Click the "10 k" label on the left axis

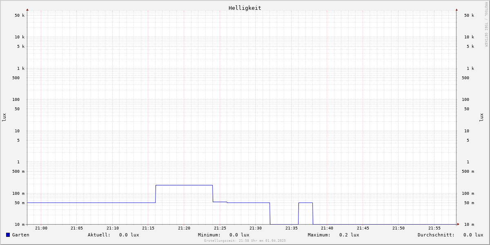click(x=20, y=37)
